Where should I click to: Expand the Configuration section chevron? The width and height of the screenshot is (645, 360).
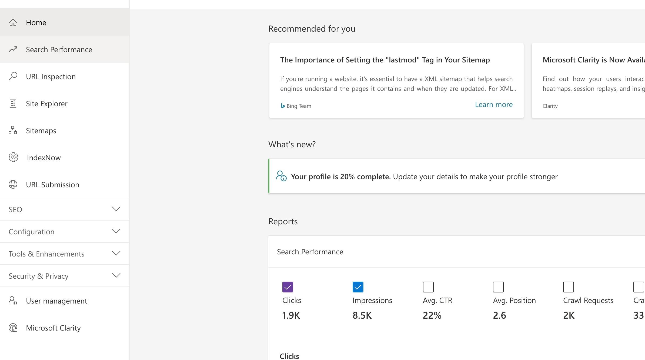[x=116, y=231]
